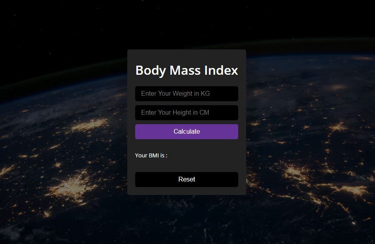The height and width of the screenshot is (244, 375).
Task: Focus the height in CM input field
Action: pyautogui.click(x=187, y=113)
